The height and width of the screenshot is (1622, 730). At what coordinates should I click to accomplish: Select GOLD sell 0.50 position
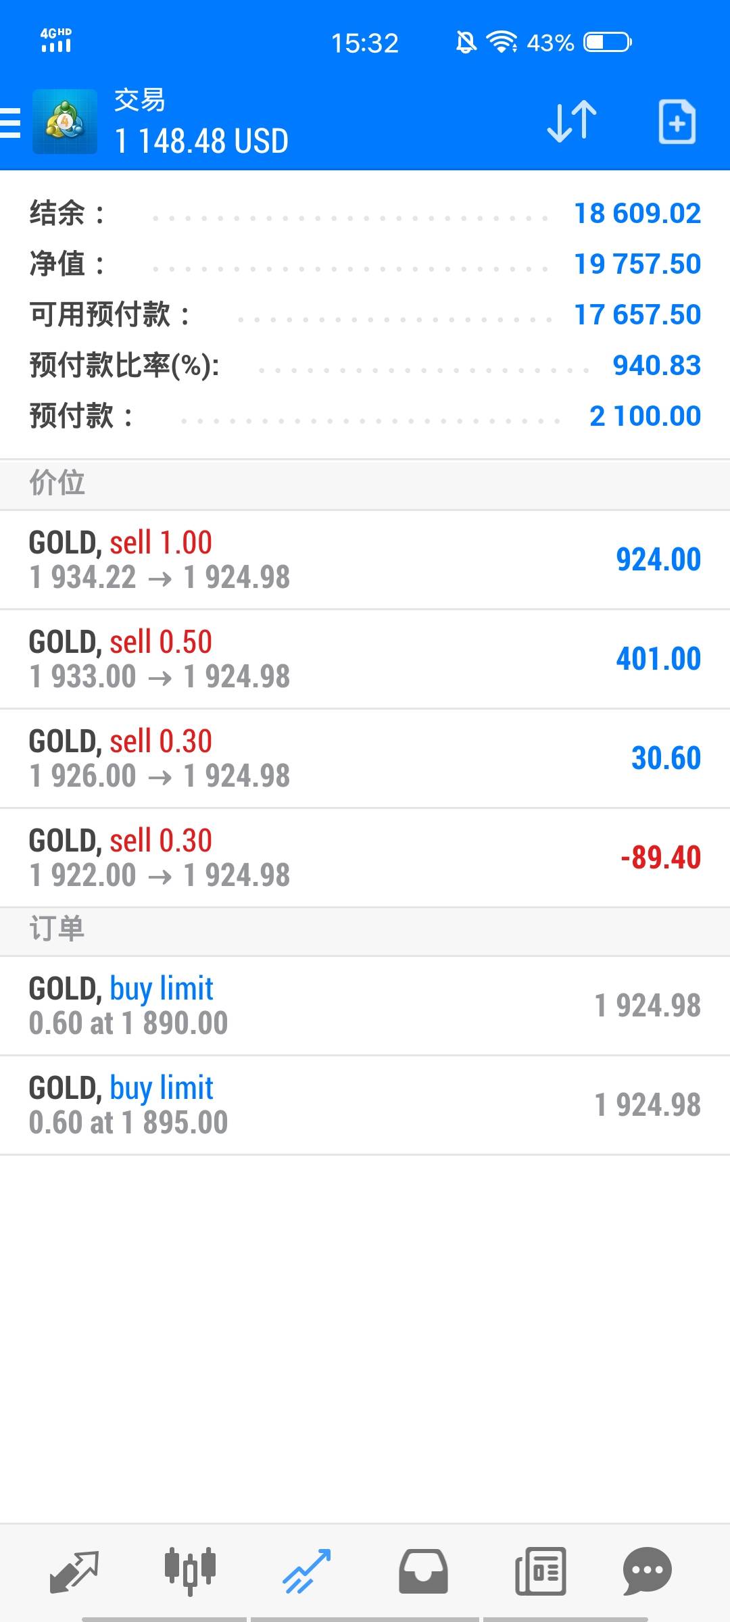click(365, 659)
